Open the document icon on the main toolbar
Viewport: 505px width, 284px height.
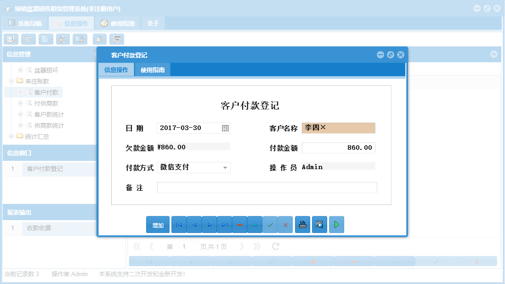45,39
